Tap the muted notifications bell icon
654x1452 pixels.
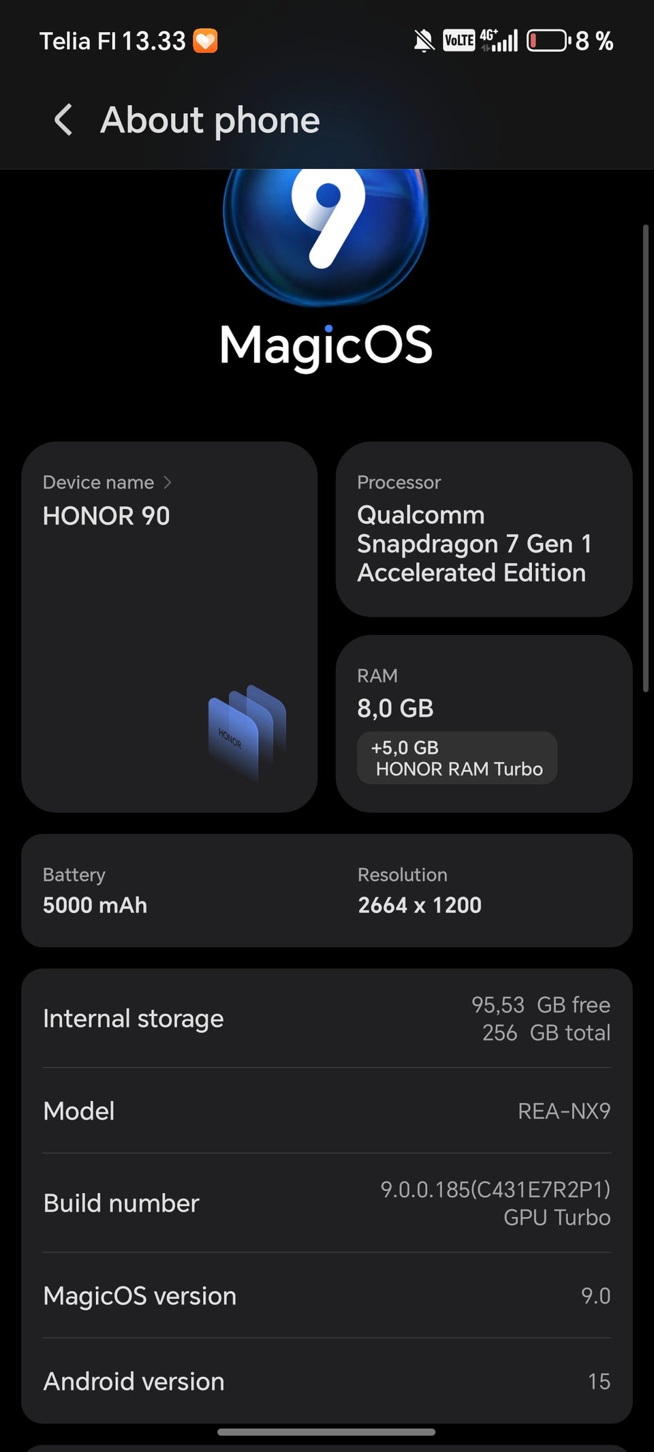point(424,42)
